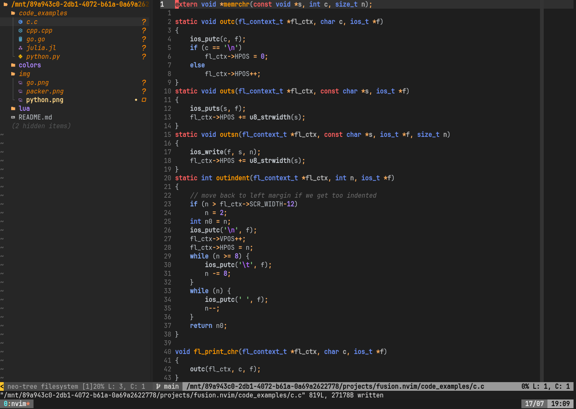Click the untracked git marker on go.png

[144, 83]
